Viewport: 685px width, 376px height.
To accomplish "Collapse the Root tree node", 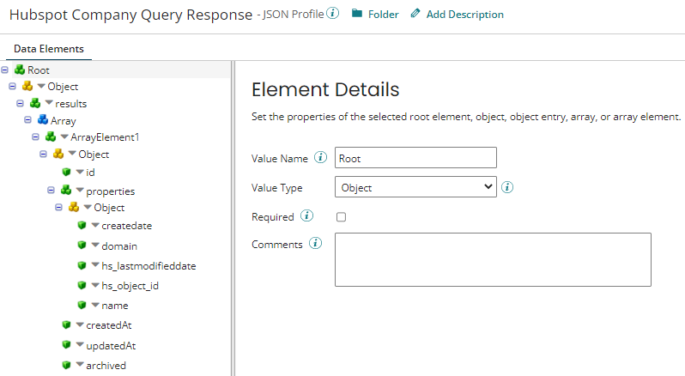I will pyautogui.click(x=6, y=70).
